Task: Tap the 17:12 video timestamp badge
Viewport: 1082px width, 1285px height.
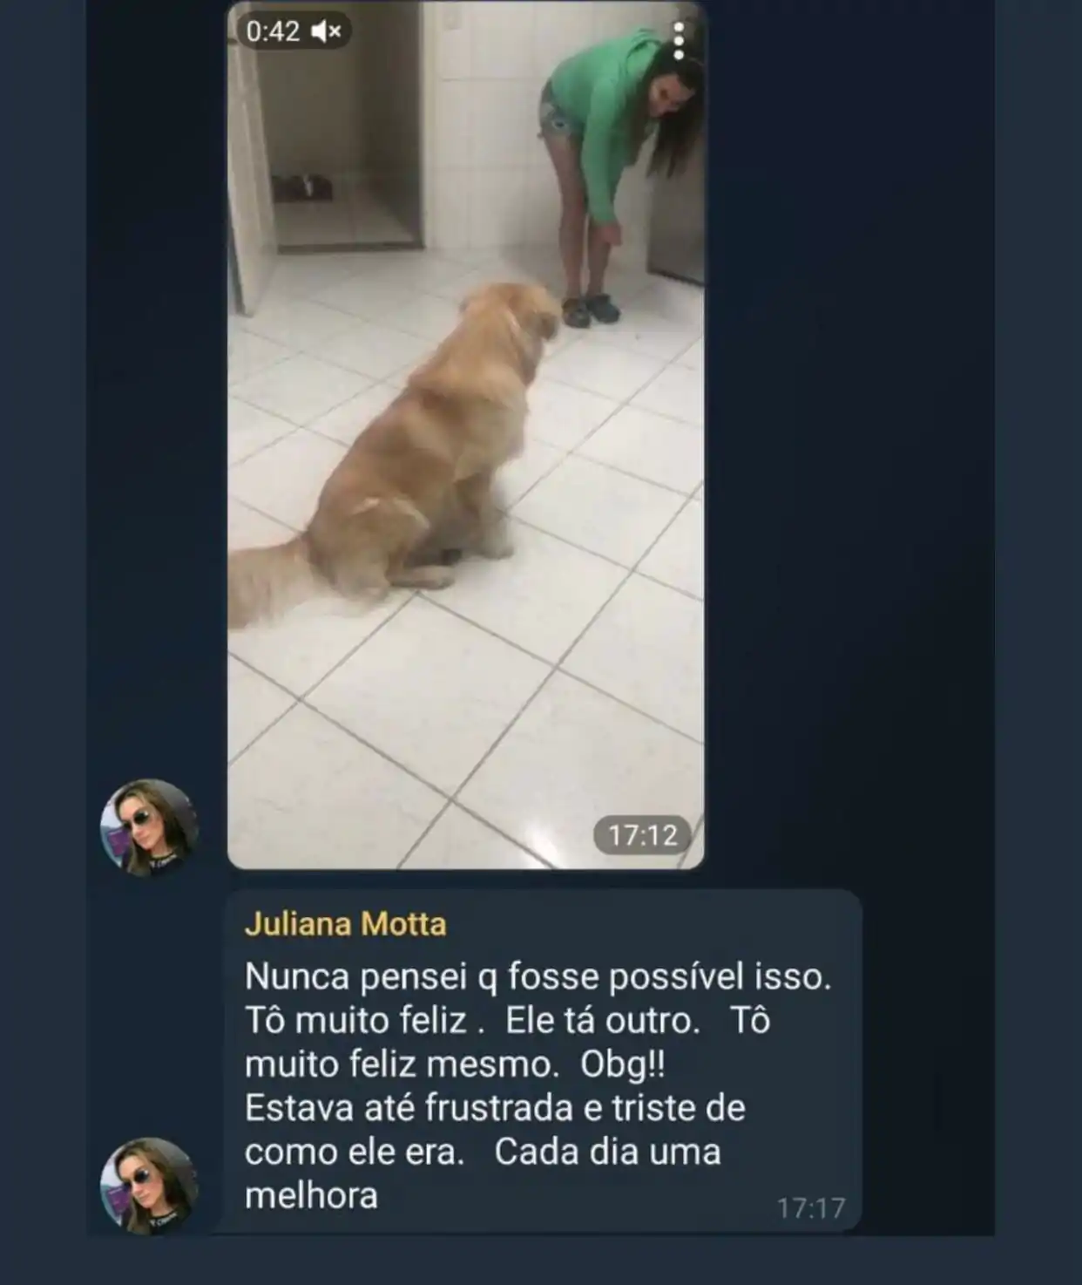Action: click(x=642, y=835)
